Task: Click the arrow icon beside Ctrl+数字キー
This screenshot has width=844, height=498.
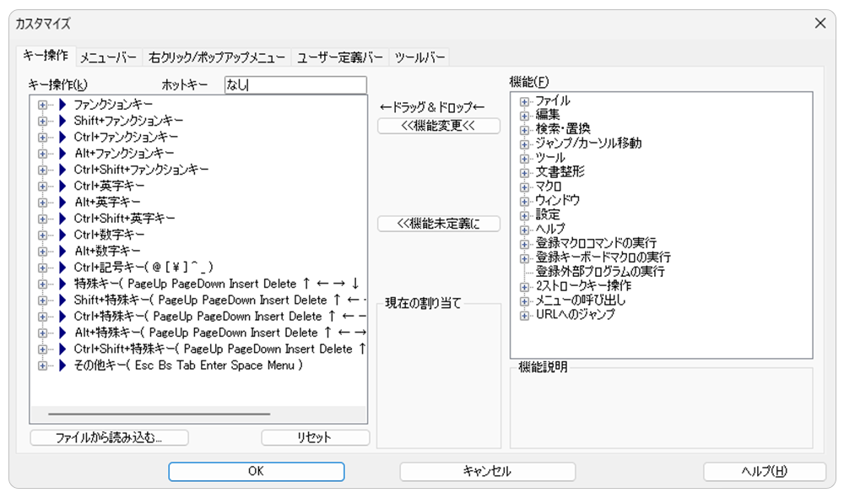Action: click(x=62, y=235)
